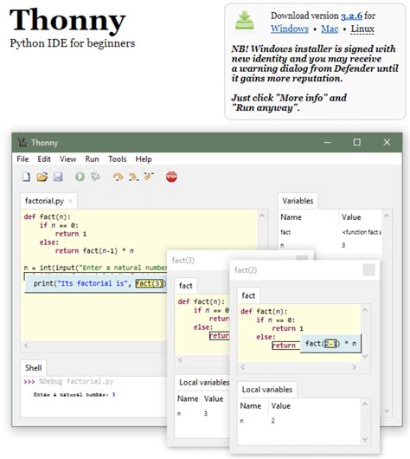410x459 pixels.
Task: Open the Edit menu
Action: pyautogui.click(x=44, y=159)
